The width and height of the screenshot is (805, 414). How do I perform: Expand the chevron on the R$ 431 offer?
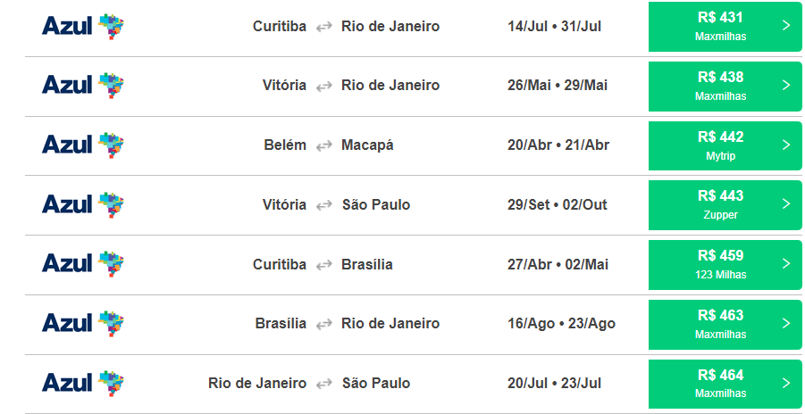[786, 26]
